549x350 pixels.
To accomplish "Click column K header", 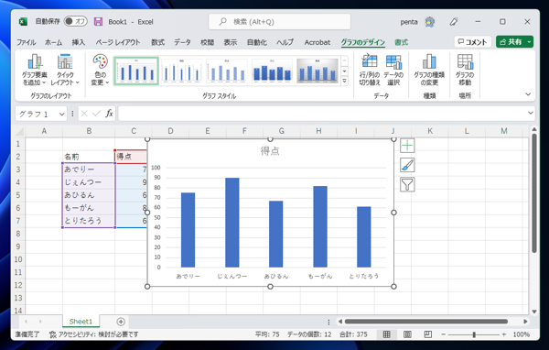I will pyautogui.click(x=430, y=131).
